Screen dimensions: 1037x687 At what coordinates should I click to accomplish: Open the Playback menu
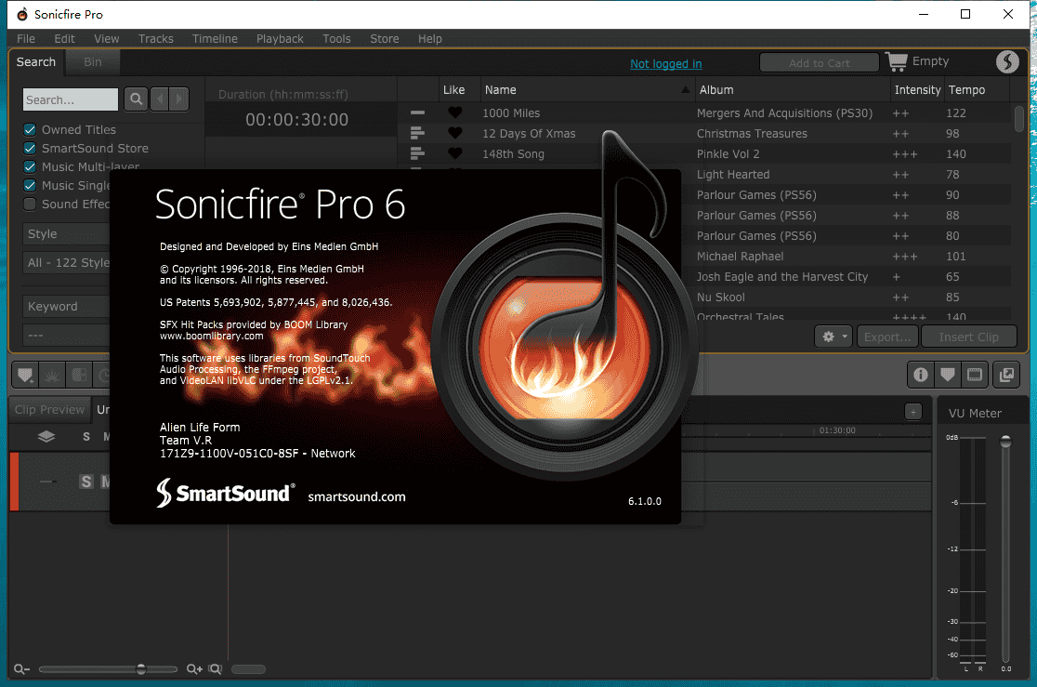280,39
